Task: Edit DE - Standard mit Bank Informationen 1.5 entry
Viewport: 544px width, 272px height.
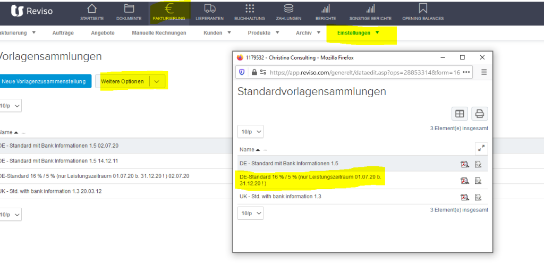Action: click(479, 164)
